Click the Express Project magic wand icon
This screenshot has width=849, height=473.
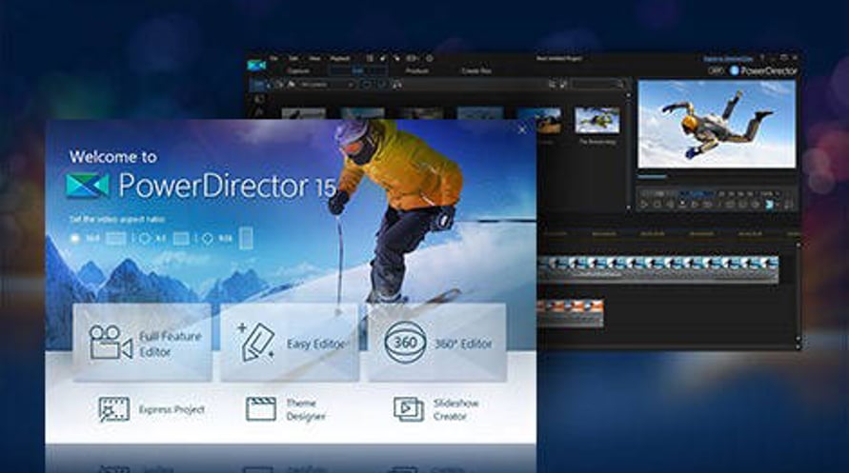[x=113, y=409]
